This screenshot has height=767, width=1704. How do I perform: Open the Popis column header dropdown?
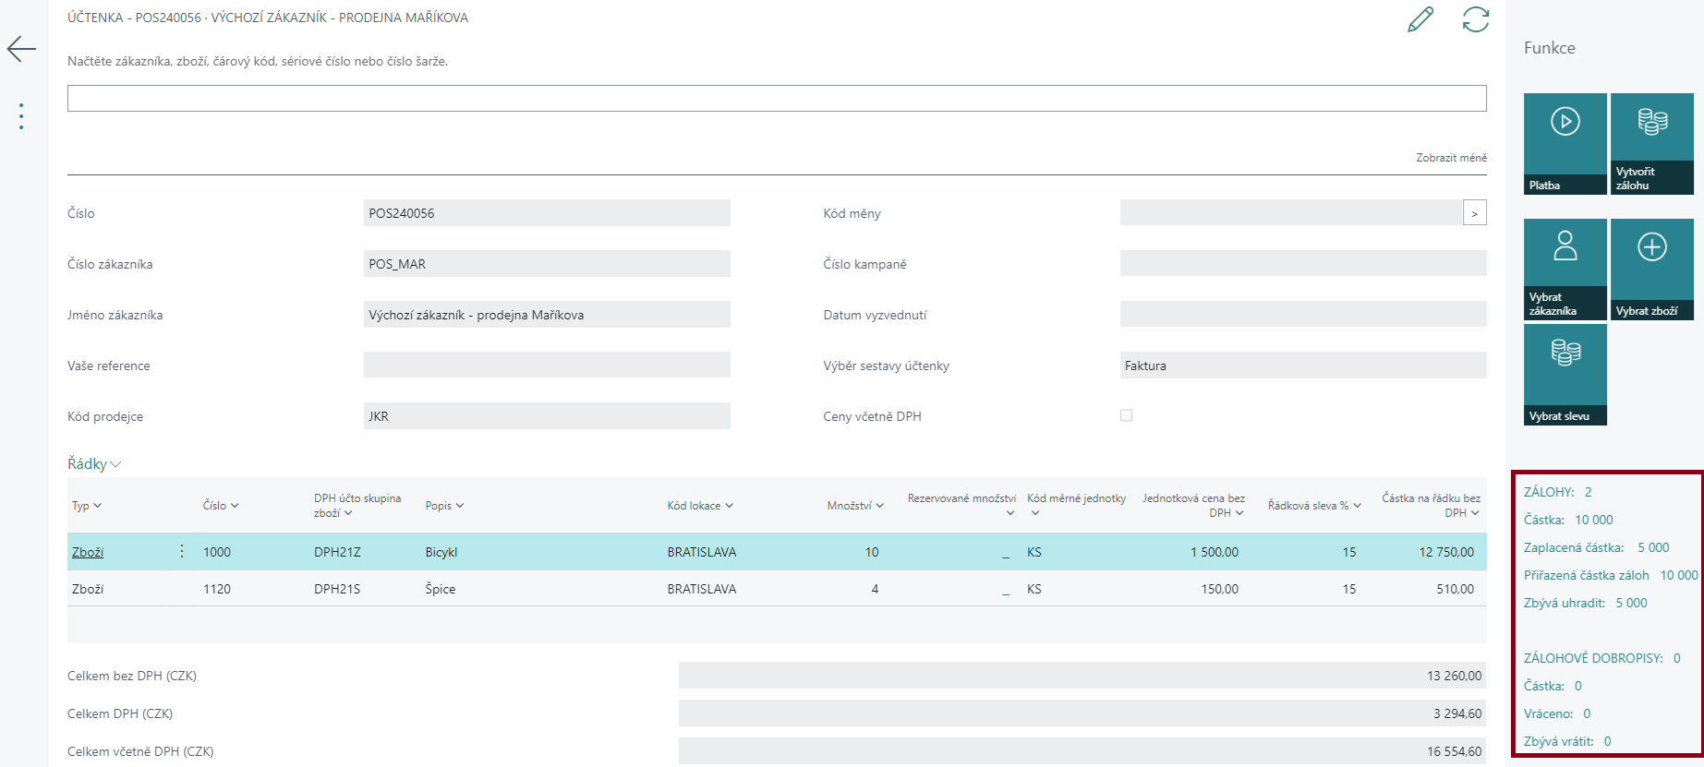(x=444, y=506)
